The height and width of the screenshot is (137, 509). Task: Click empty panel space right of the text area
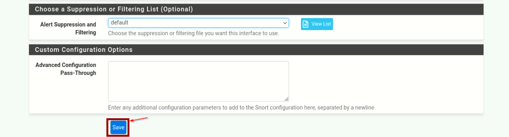(x=383, y=81)
